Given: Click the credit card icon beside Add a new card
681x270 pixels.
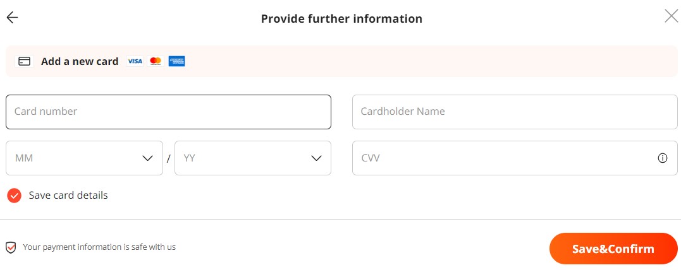Looking at the screenshot, I should point(24,61).
